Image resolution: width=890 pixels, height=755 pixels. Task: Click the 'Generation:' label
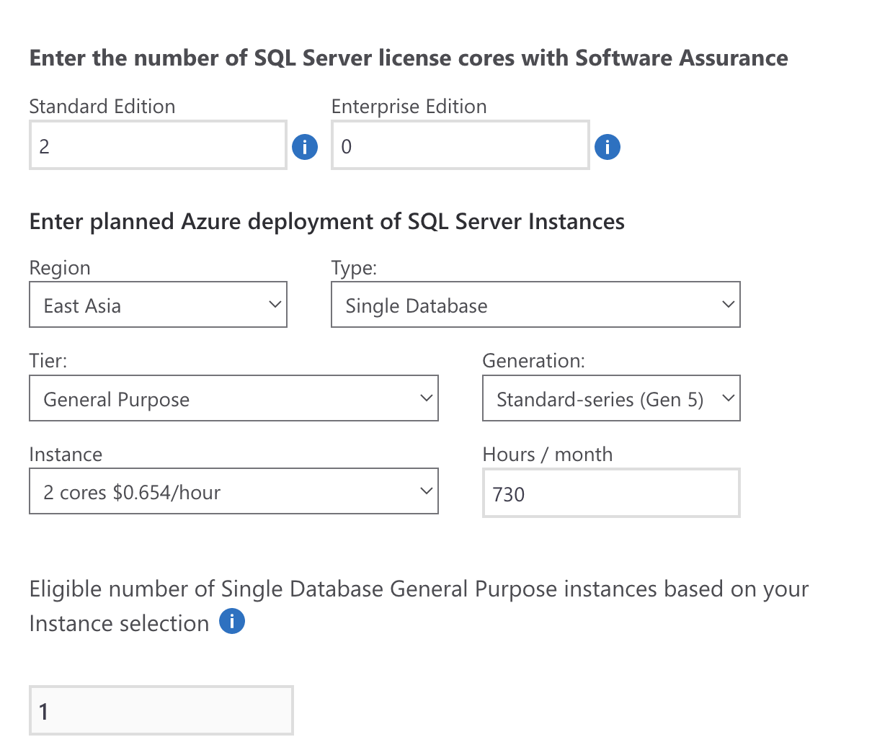pyautogui.click(x=533, y=361)
